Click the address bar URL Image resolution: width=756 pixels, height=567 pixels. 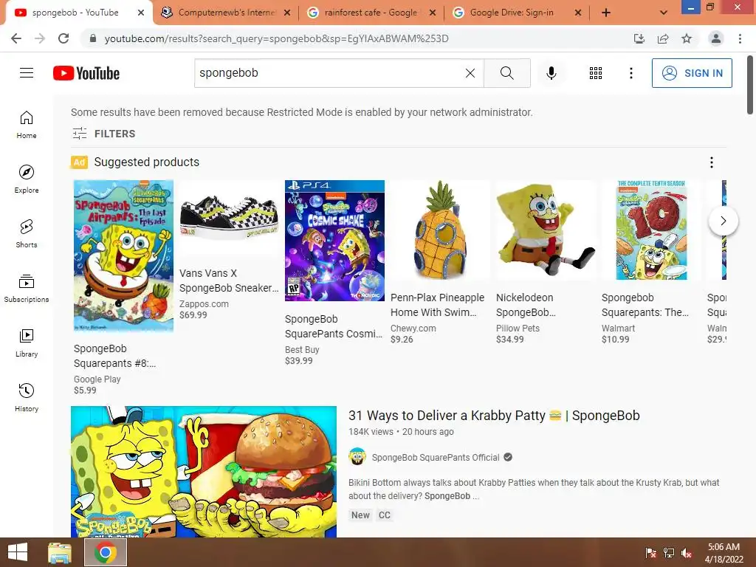coord(276,38)
